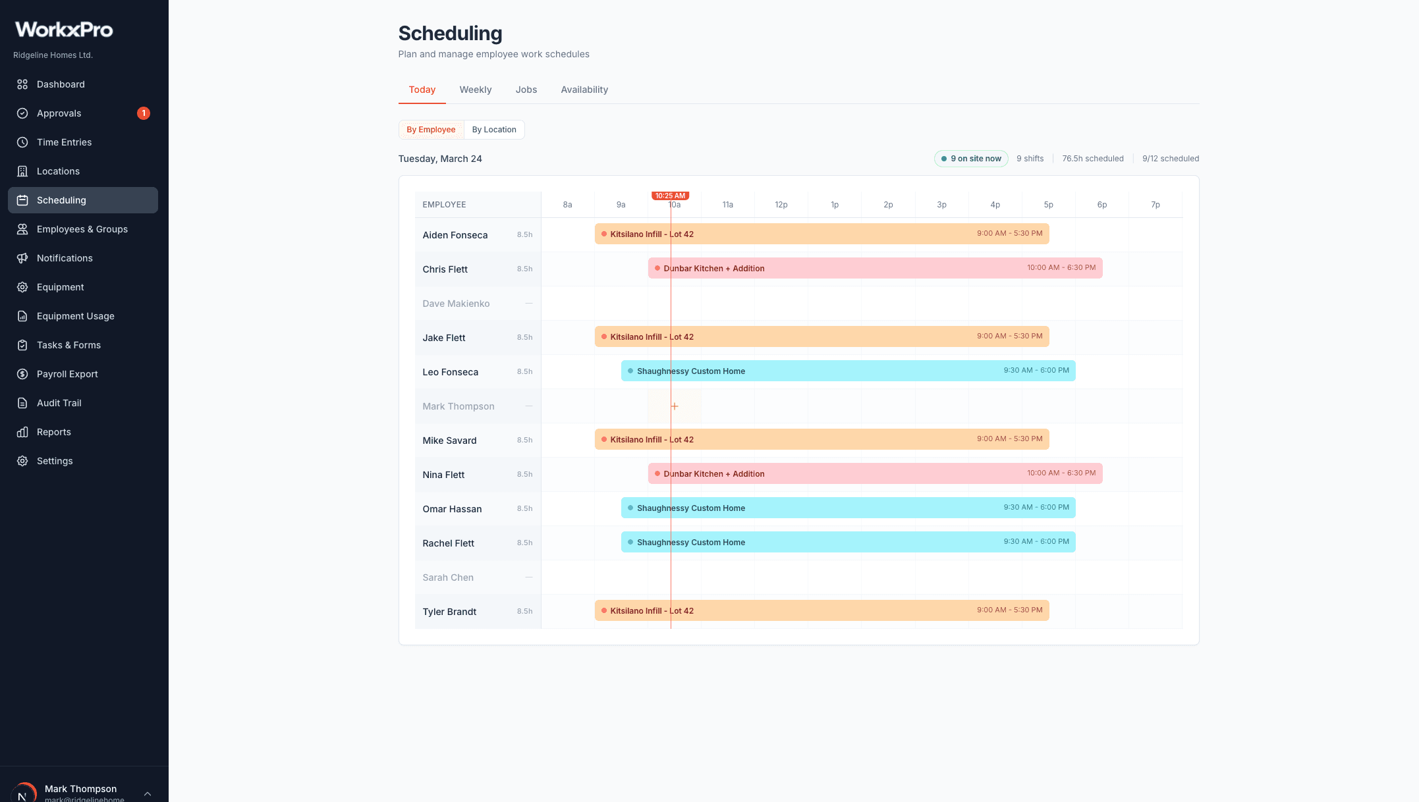Open Payroll Export with the dollar icon
The height and width of the screenshot is (802, 1419).
(x=66, y=374)
